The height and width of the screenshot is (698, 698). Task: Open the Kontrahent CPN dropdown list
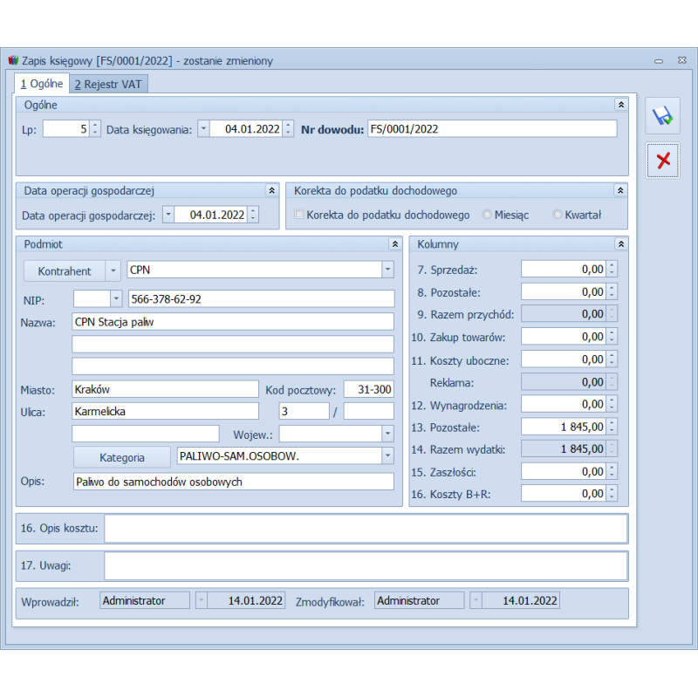pos(387,270)
